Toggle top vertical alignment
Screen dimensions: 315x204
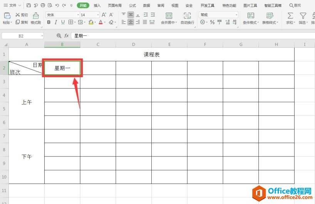(124, 15)
